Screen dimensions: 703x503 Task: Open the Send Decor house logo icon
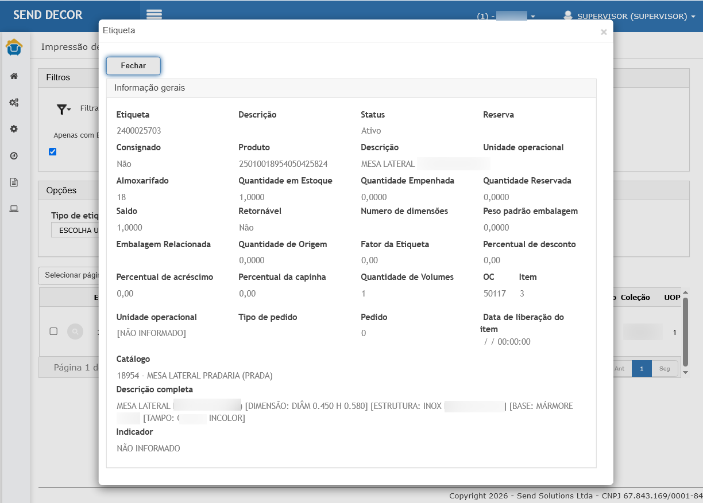[x=14, y=48]
